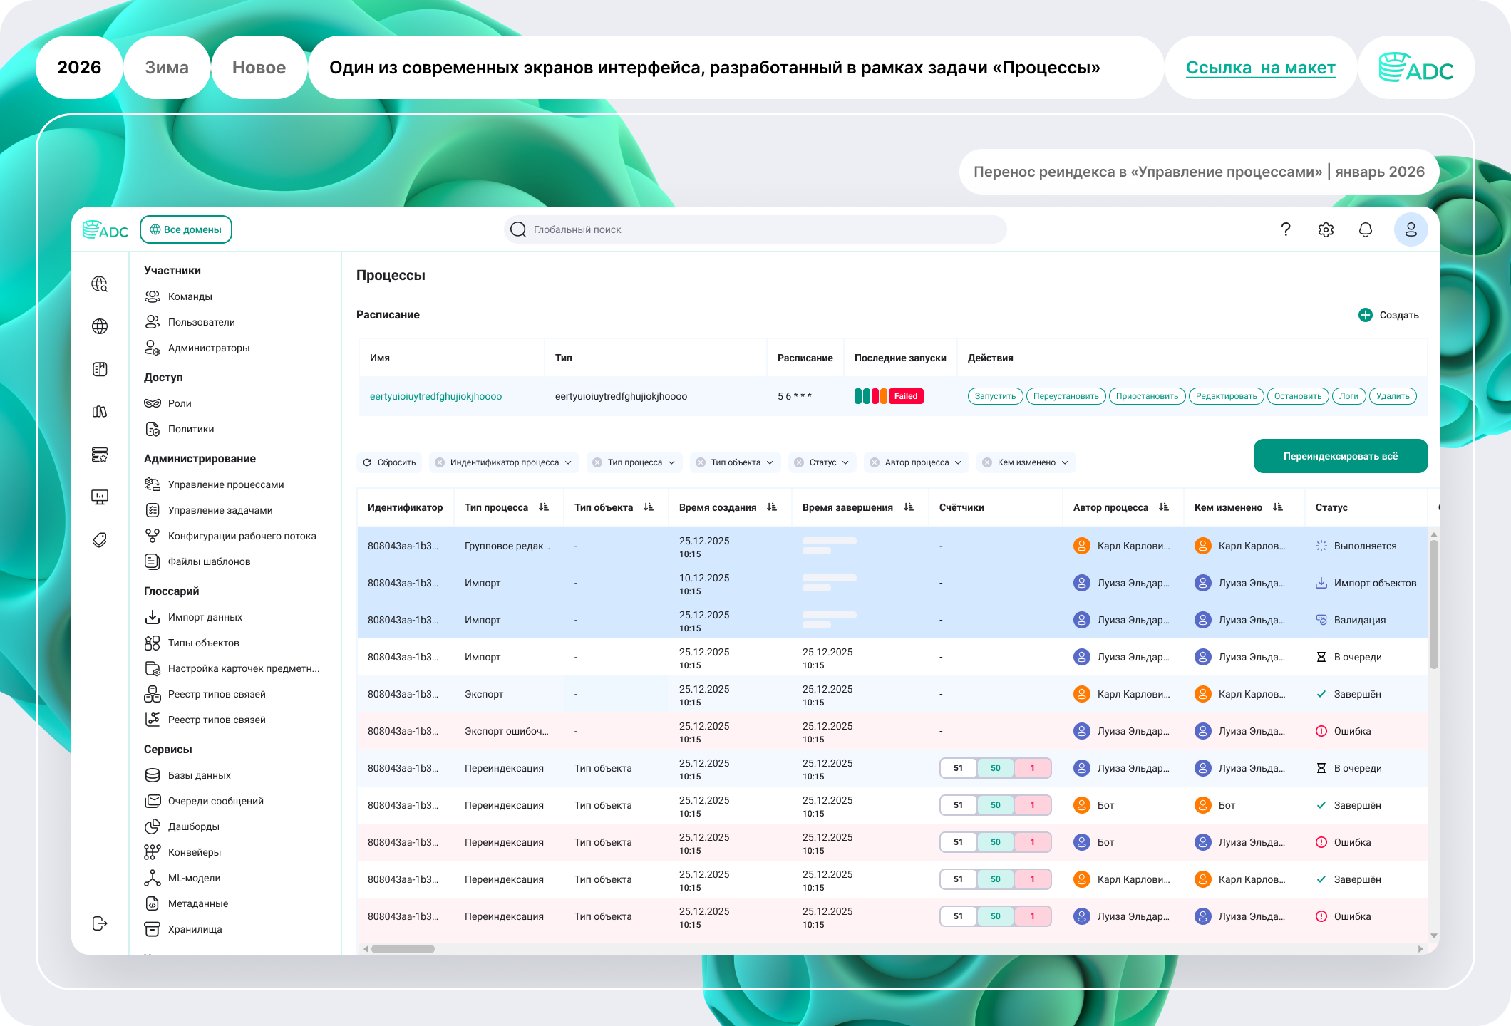Click the Экспорт ошибоч... process type cell
Viewport: 1511px width, 1026px height.
click(507, 731)
